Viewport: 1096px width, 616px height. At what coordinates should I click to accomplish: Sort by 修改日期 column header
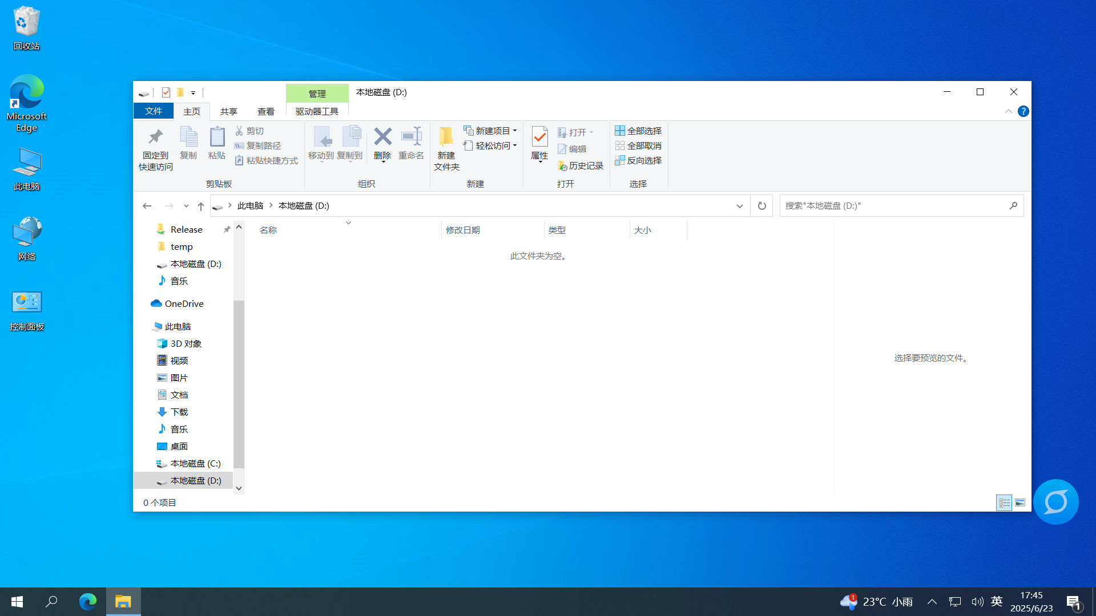click(x=493, y=230)
